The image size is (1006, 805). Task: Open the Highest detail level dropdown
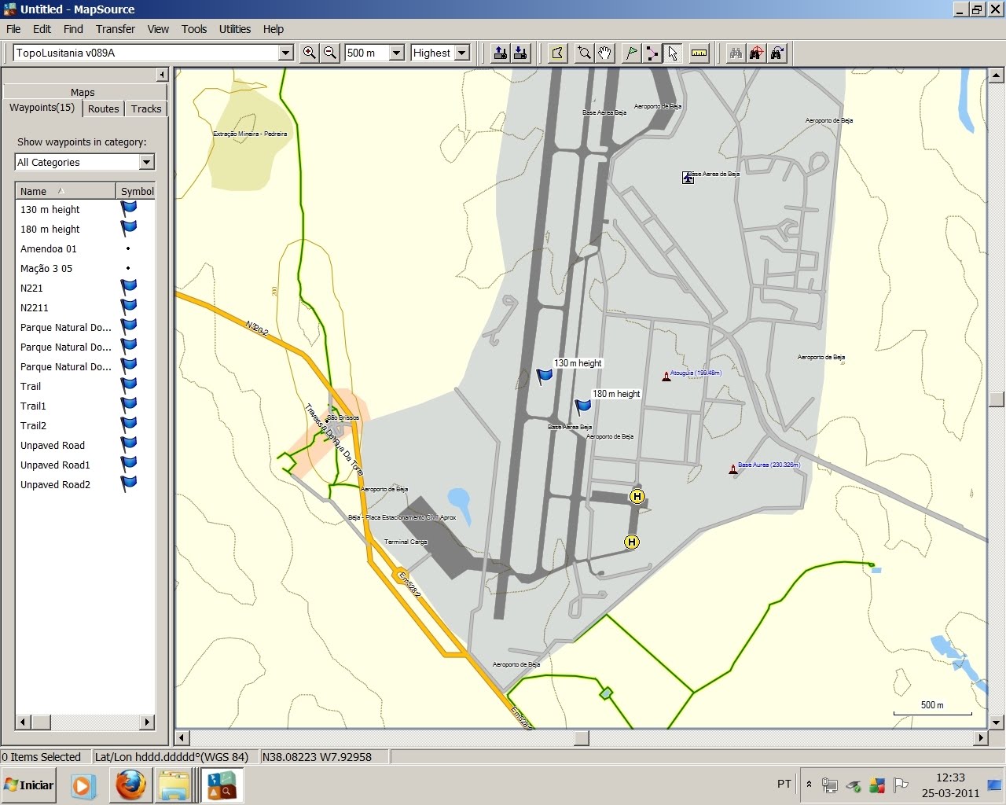[462, 53]
